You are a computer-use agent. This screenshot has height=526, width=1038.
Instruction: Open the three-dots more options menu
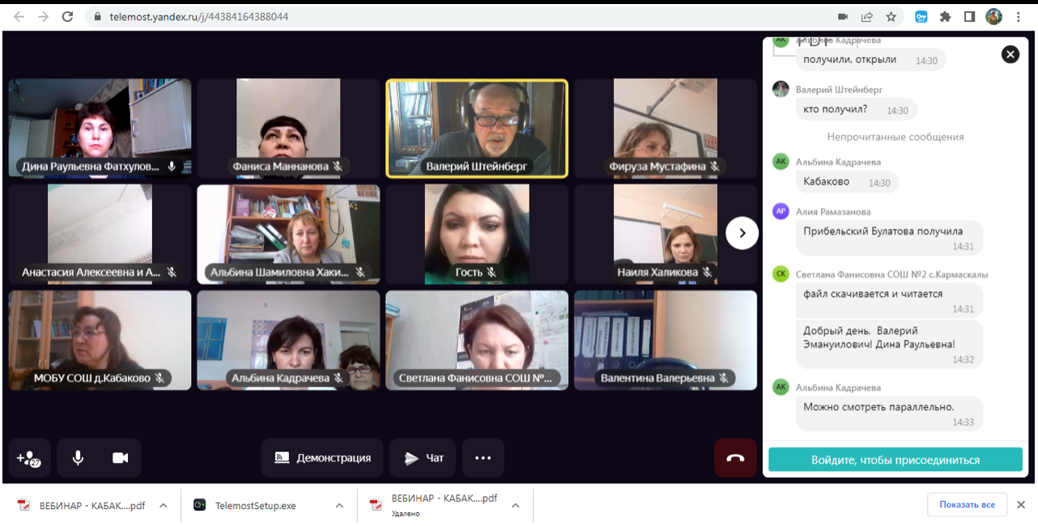pyautogui.click(x=483, y=458)
